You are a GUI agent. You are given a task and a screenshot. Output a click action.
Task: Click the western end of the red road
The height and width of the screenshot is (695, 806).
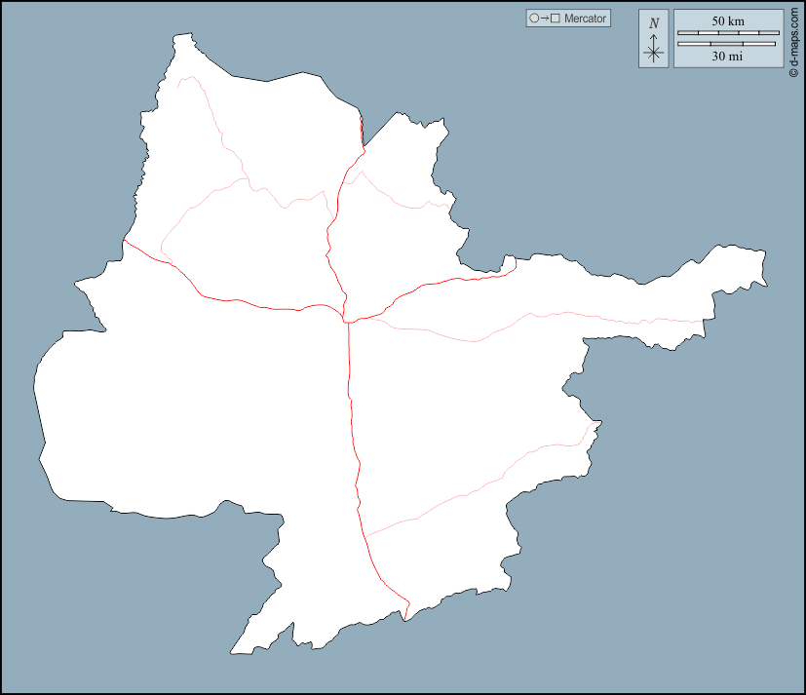coord(125,240)
